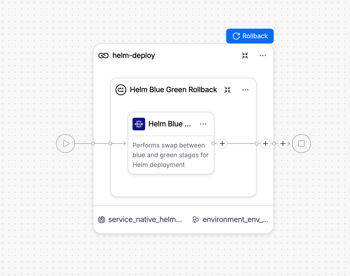Collapse the Helm Blue Green Rollback group
The height and width of the screenshot is (276, 350).
pyautogui.click(x=228, y=90)
